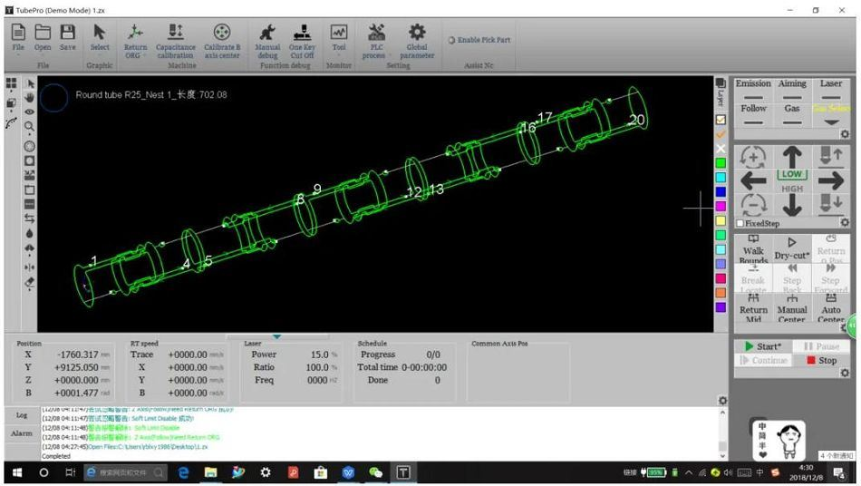Click One Key Cut Off

[302, 41]
